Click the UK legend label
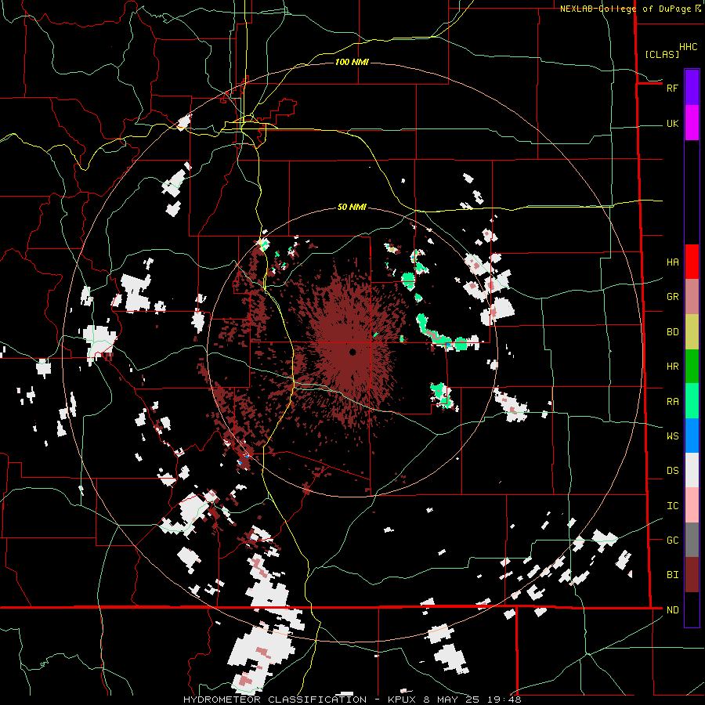705x705 pixels. [672, 123]
